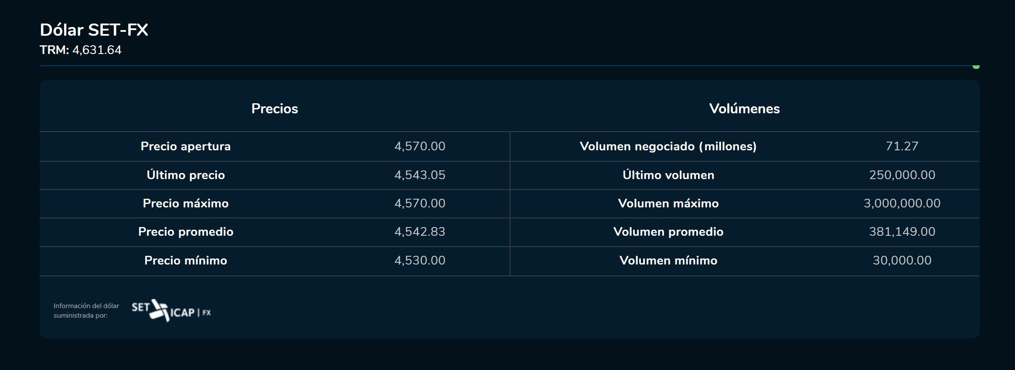Select the Precio apertura value 4,570.00
The image size is (1015, 370).
[420, 146]
